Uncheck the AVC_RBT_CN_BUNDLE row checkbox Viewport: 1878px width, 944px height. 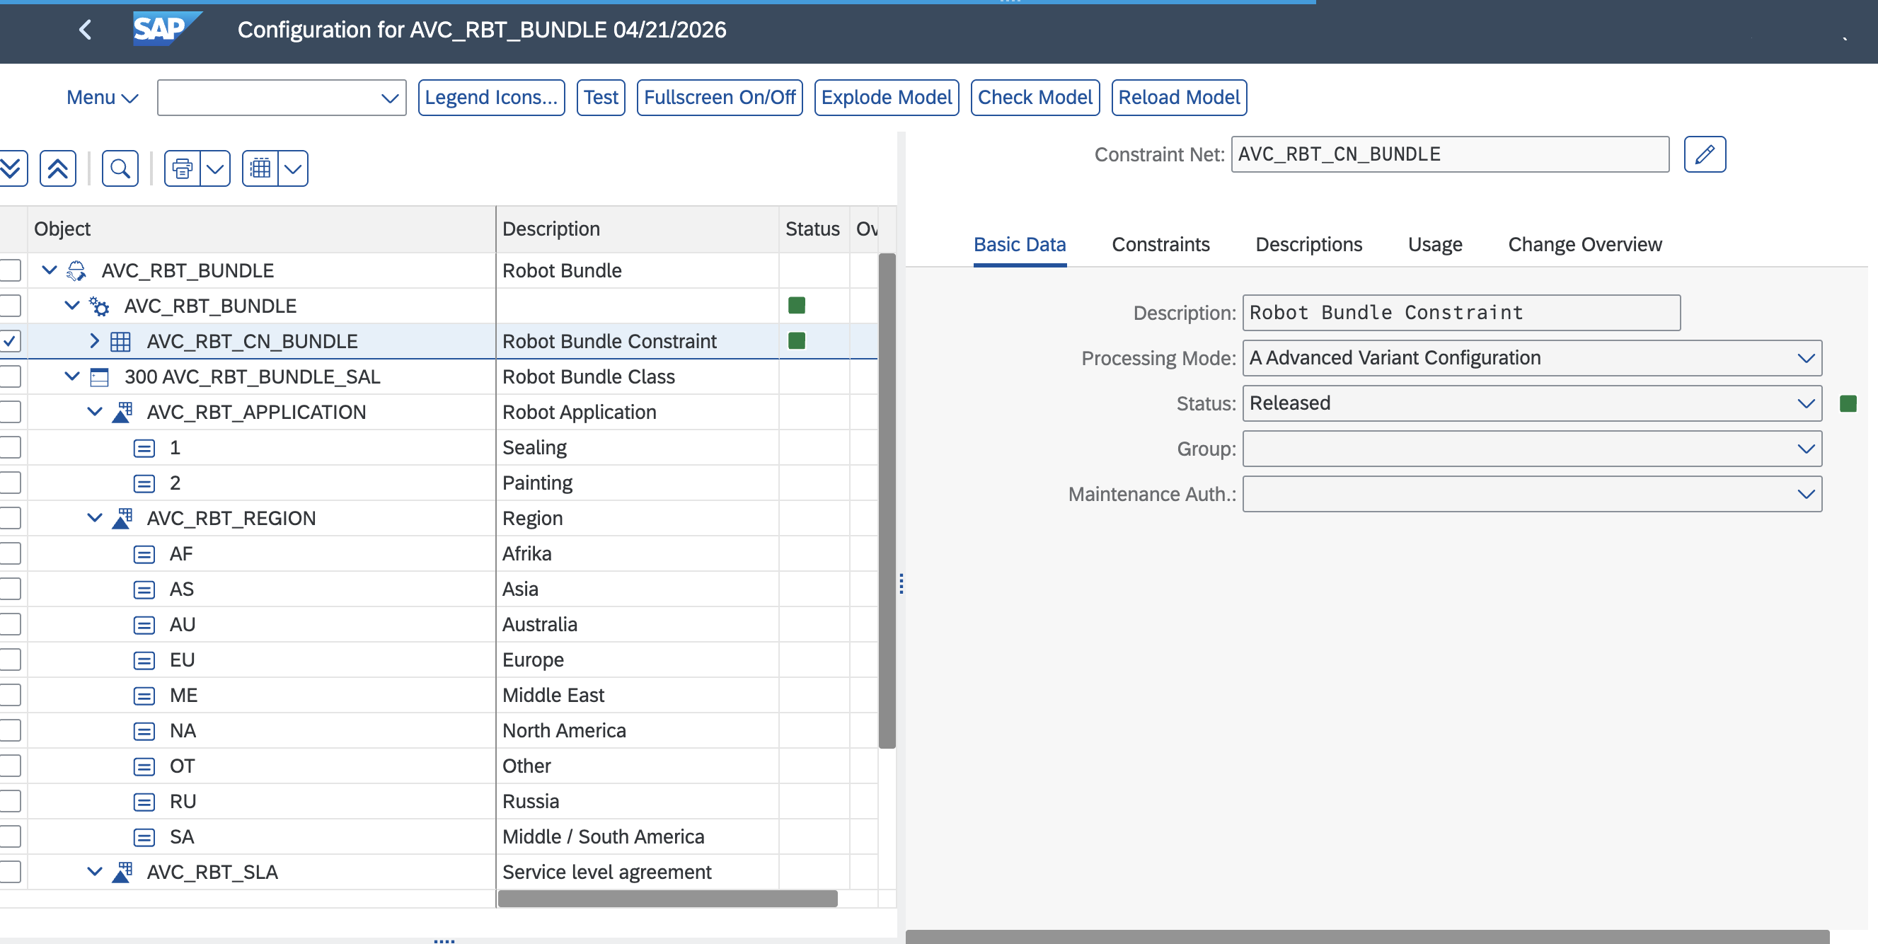(9, 341)
